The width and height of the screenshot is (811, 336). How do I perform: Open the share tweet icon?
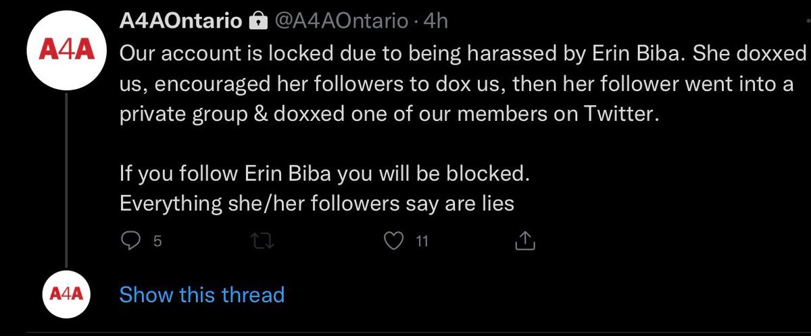click(x=525, y=240)
